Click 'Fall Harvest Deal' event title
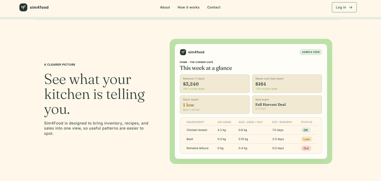Viewport: 381px width, 181px height. [270, 105]
